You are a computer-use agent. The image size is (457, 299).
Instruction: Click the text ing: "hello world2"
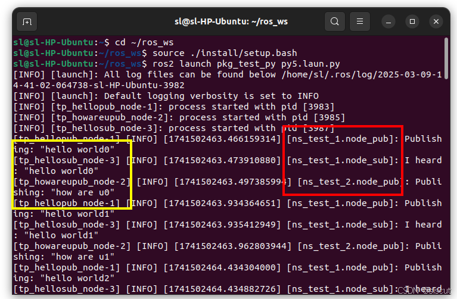[x=64, y=279]
